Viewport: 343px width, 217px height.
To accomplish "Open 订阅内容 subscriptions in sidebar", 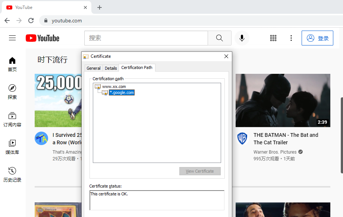I will [x=12, y=119].
